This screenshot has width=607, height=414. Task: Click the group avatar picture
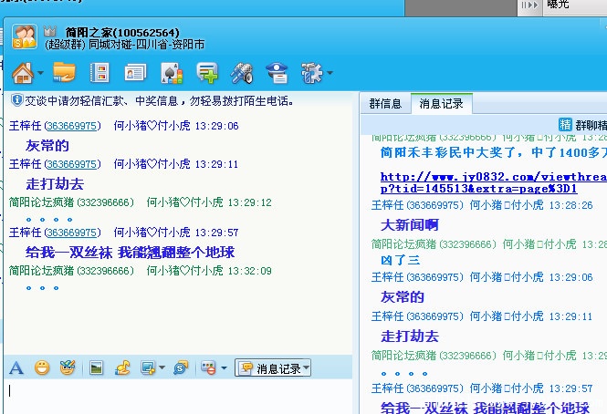click(x=25, y=36)
